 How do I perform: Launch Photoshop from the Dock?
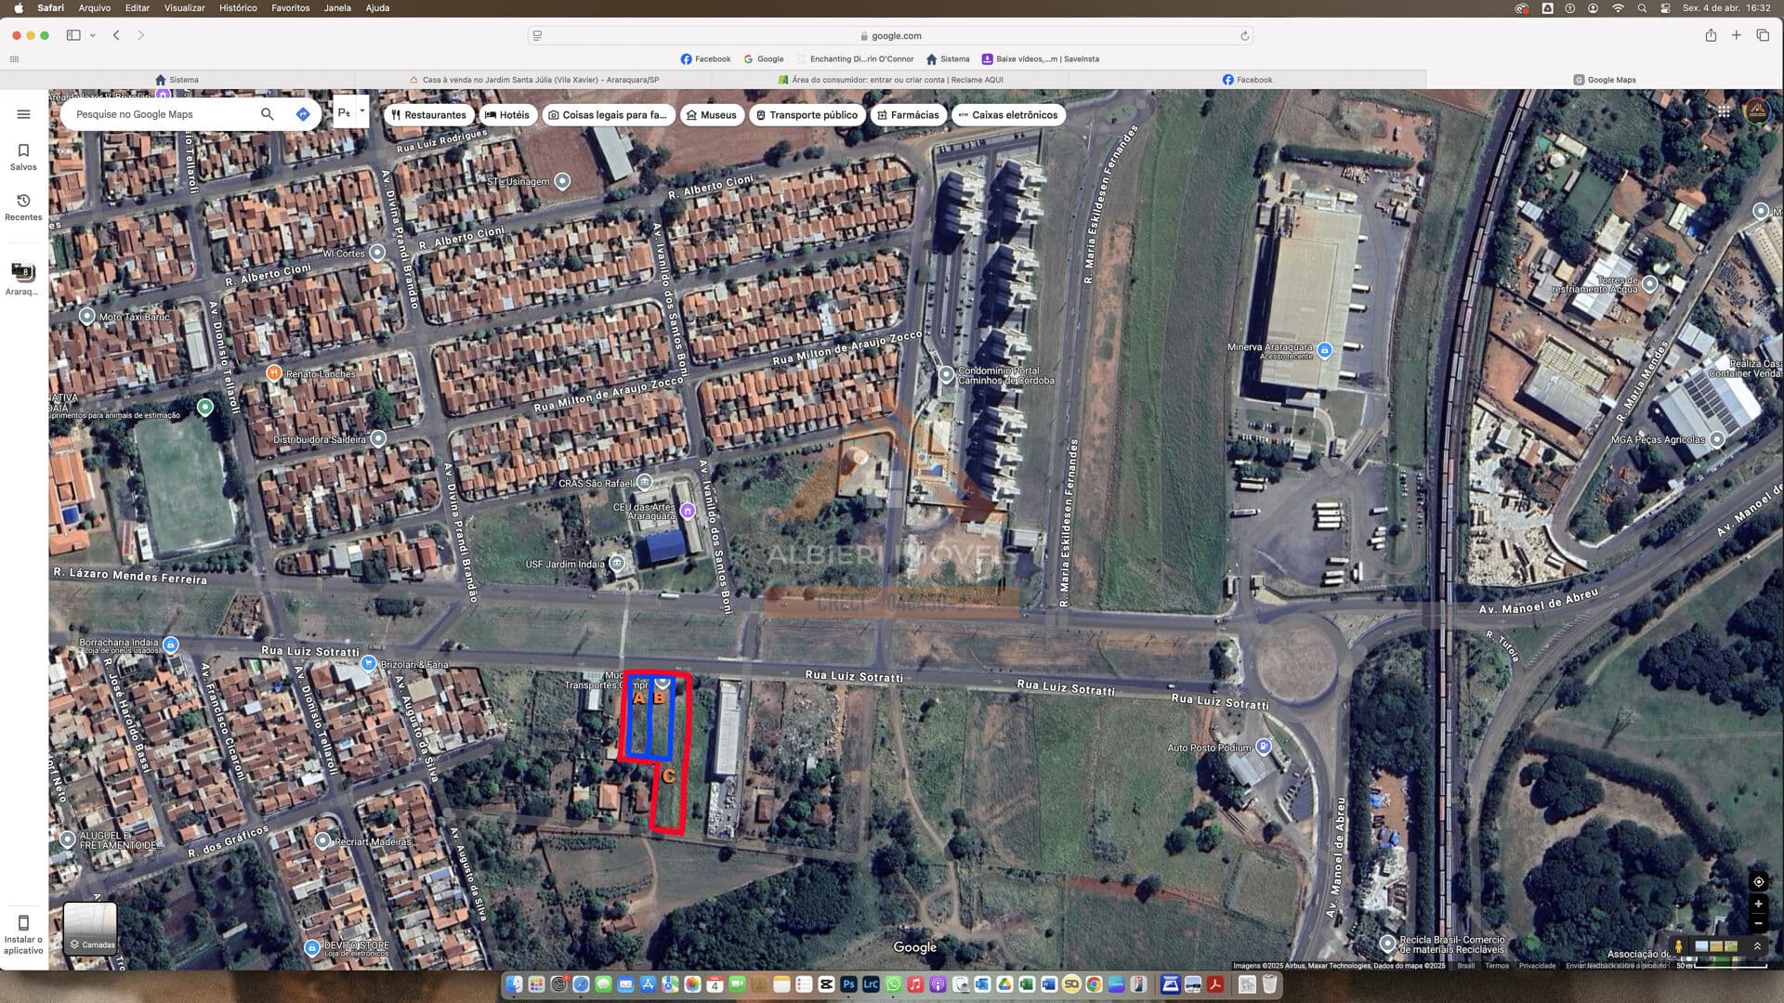848,984
